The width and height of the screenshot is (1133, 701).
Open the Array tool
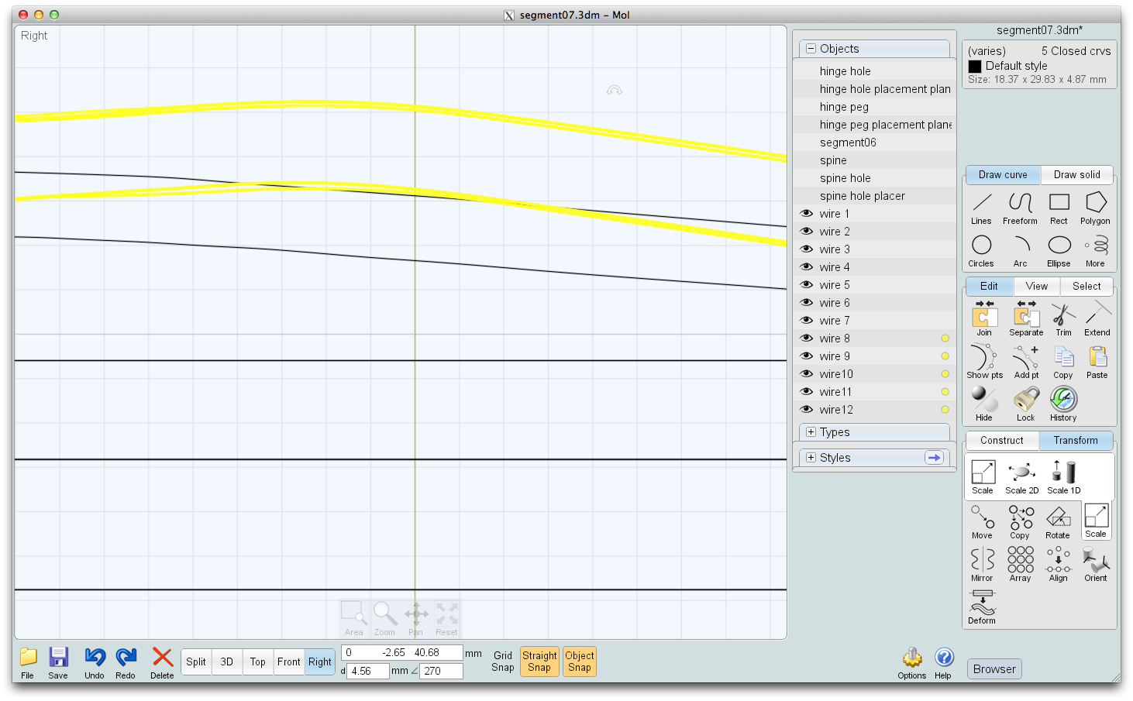(x=1021, y=565)
